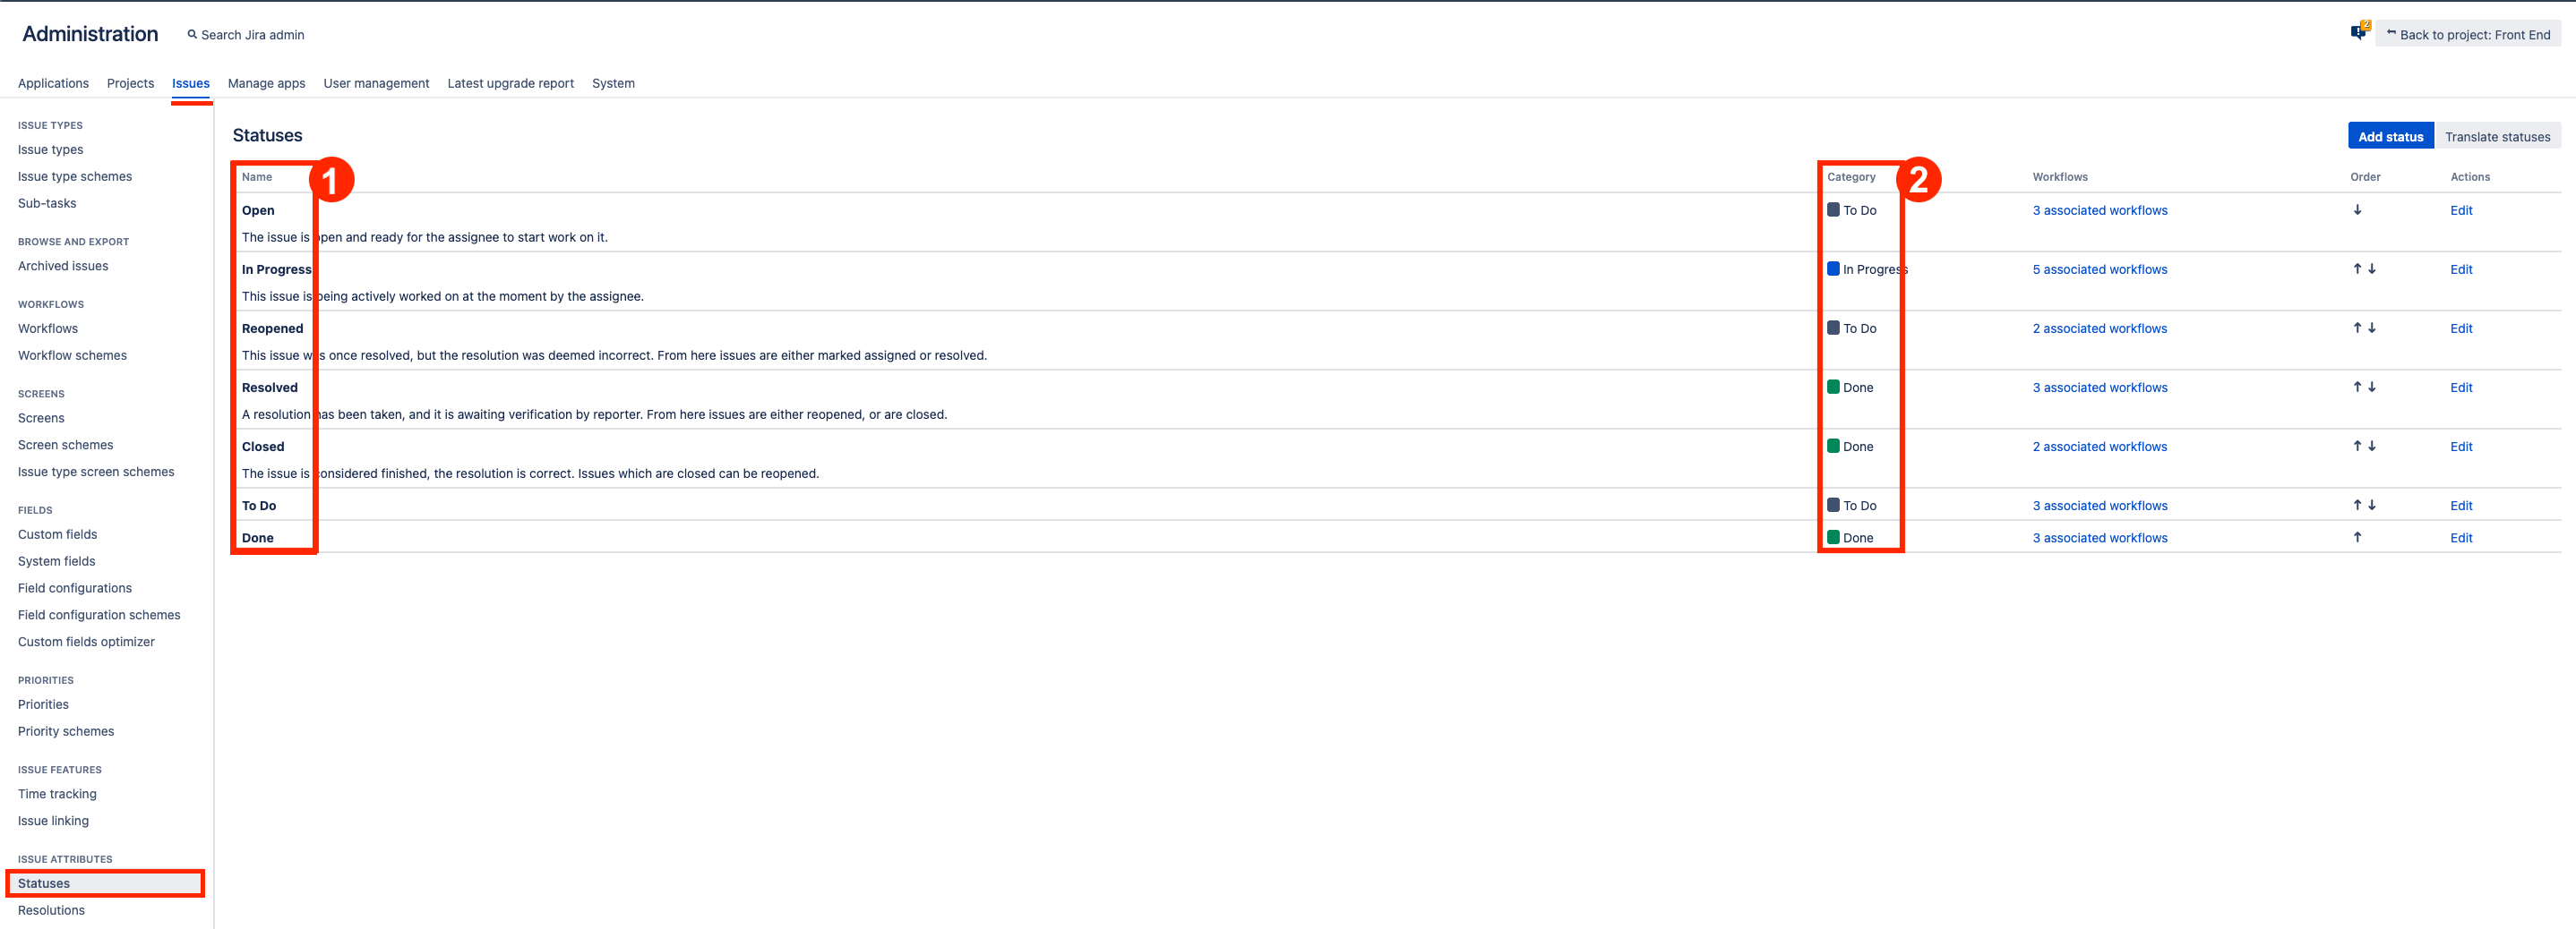Open Workflow schemes
The width and height of the screenshot is (2576, 929).
[72, 354]
